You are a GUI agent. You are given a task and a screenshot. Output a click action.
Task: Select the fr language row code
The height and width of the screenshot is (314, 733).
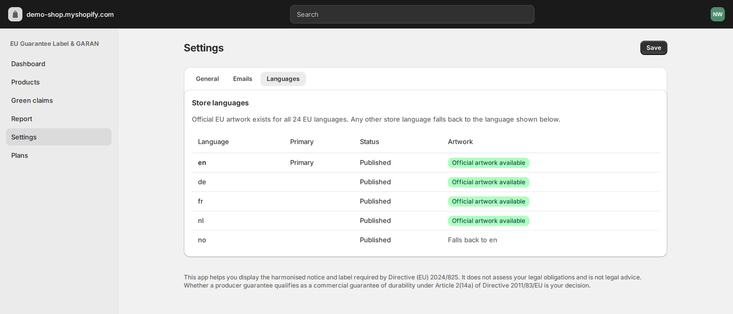[x=200, y=201]
